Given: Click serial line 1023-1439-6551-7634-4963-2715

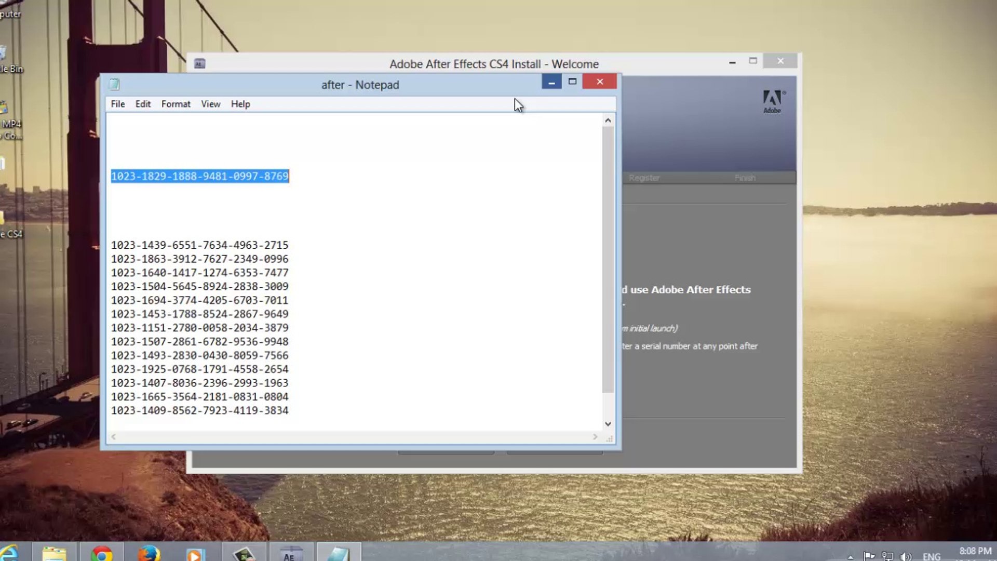Looking at the screenshot, I should [x=199, y=245].
